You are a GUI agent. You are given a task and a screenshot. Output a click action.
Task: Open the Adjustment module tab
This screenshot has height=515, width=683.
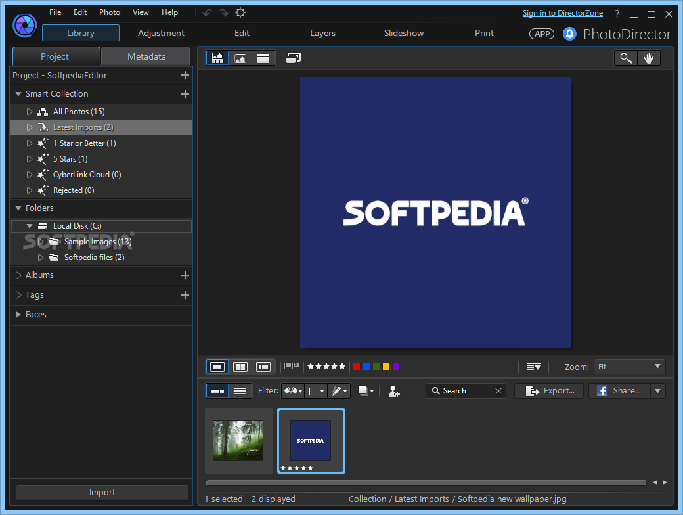tap(161, 33)
